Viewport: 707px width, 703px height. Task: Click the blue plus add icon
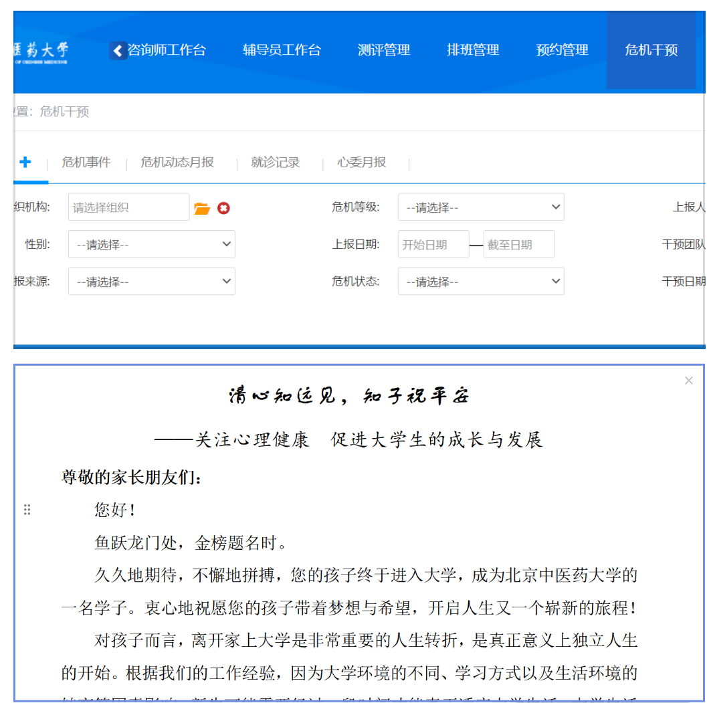coord(25,162)
